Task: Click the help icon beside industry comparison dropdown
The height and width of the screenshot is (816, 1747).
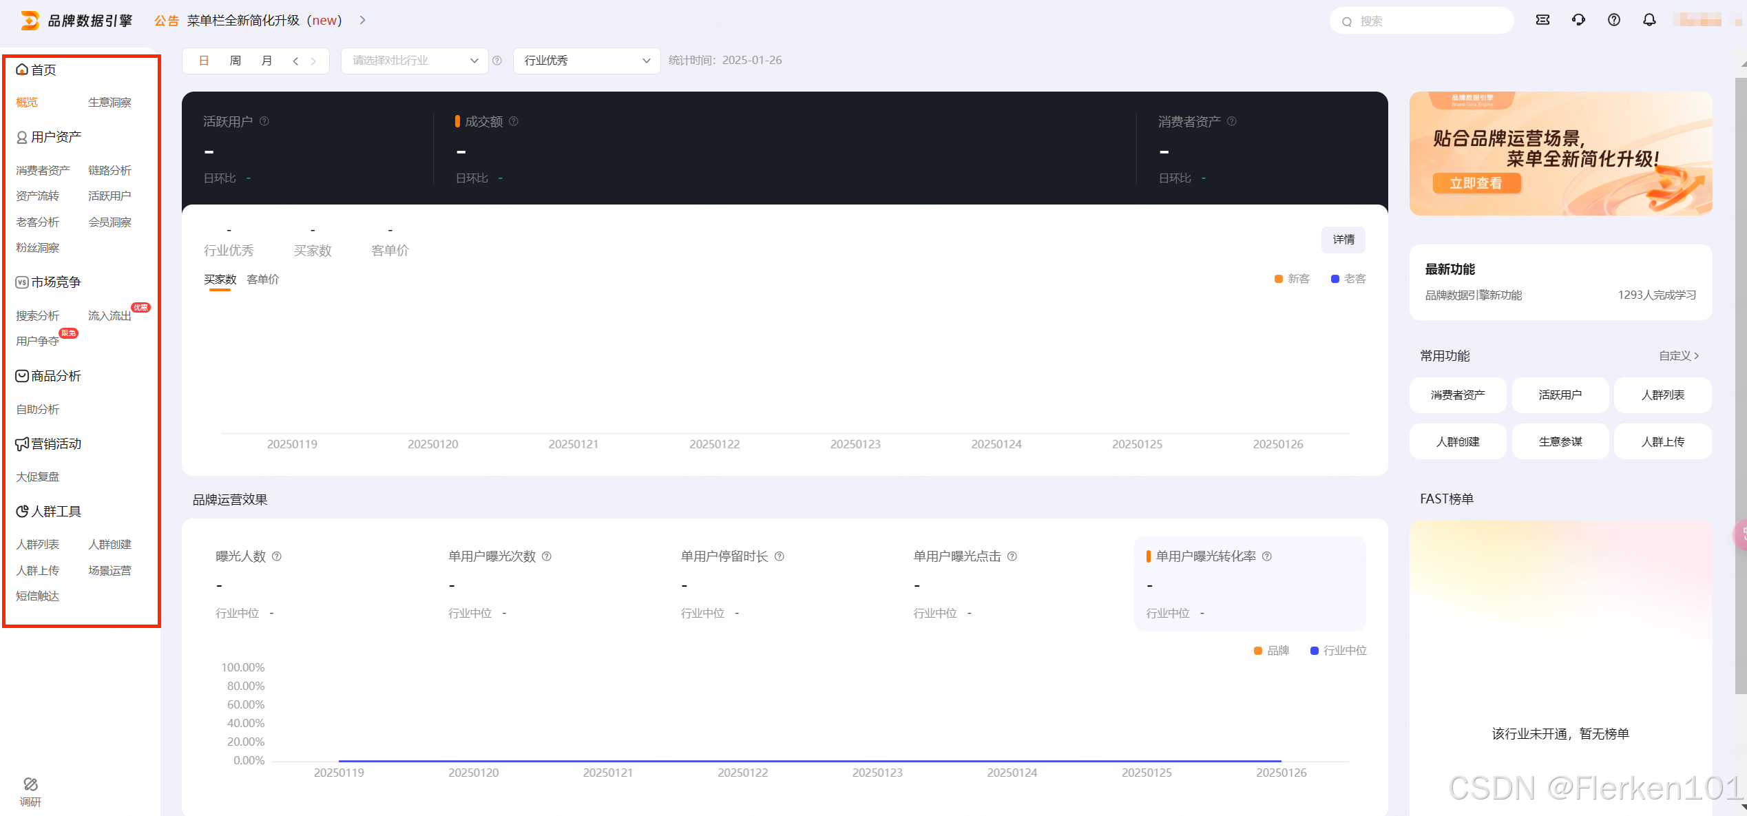Action: pos(497,61)
